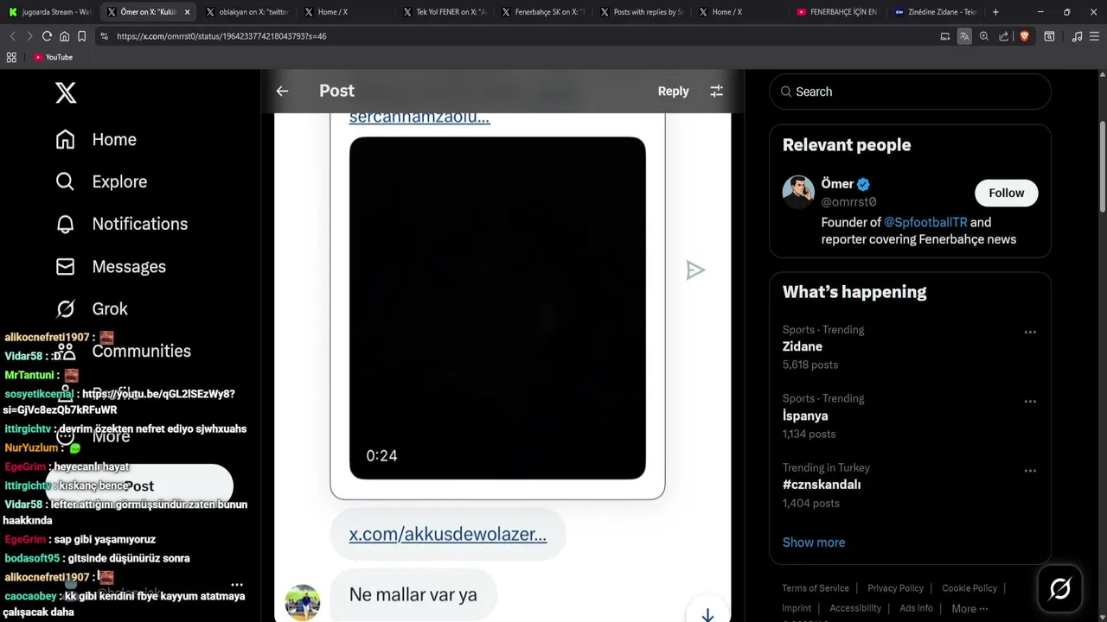Open the floating Grok button

point(1059,589)
